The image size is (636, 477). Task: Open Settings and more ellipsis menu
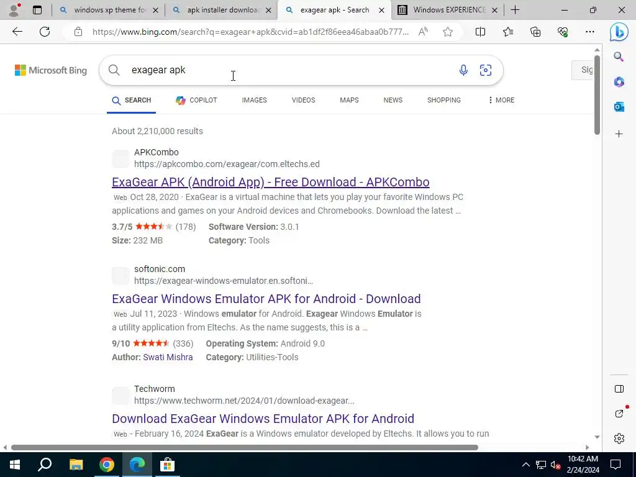click(590, 32)
